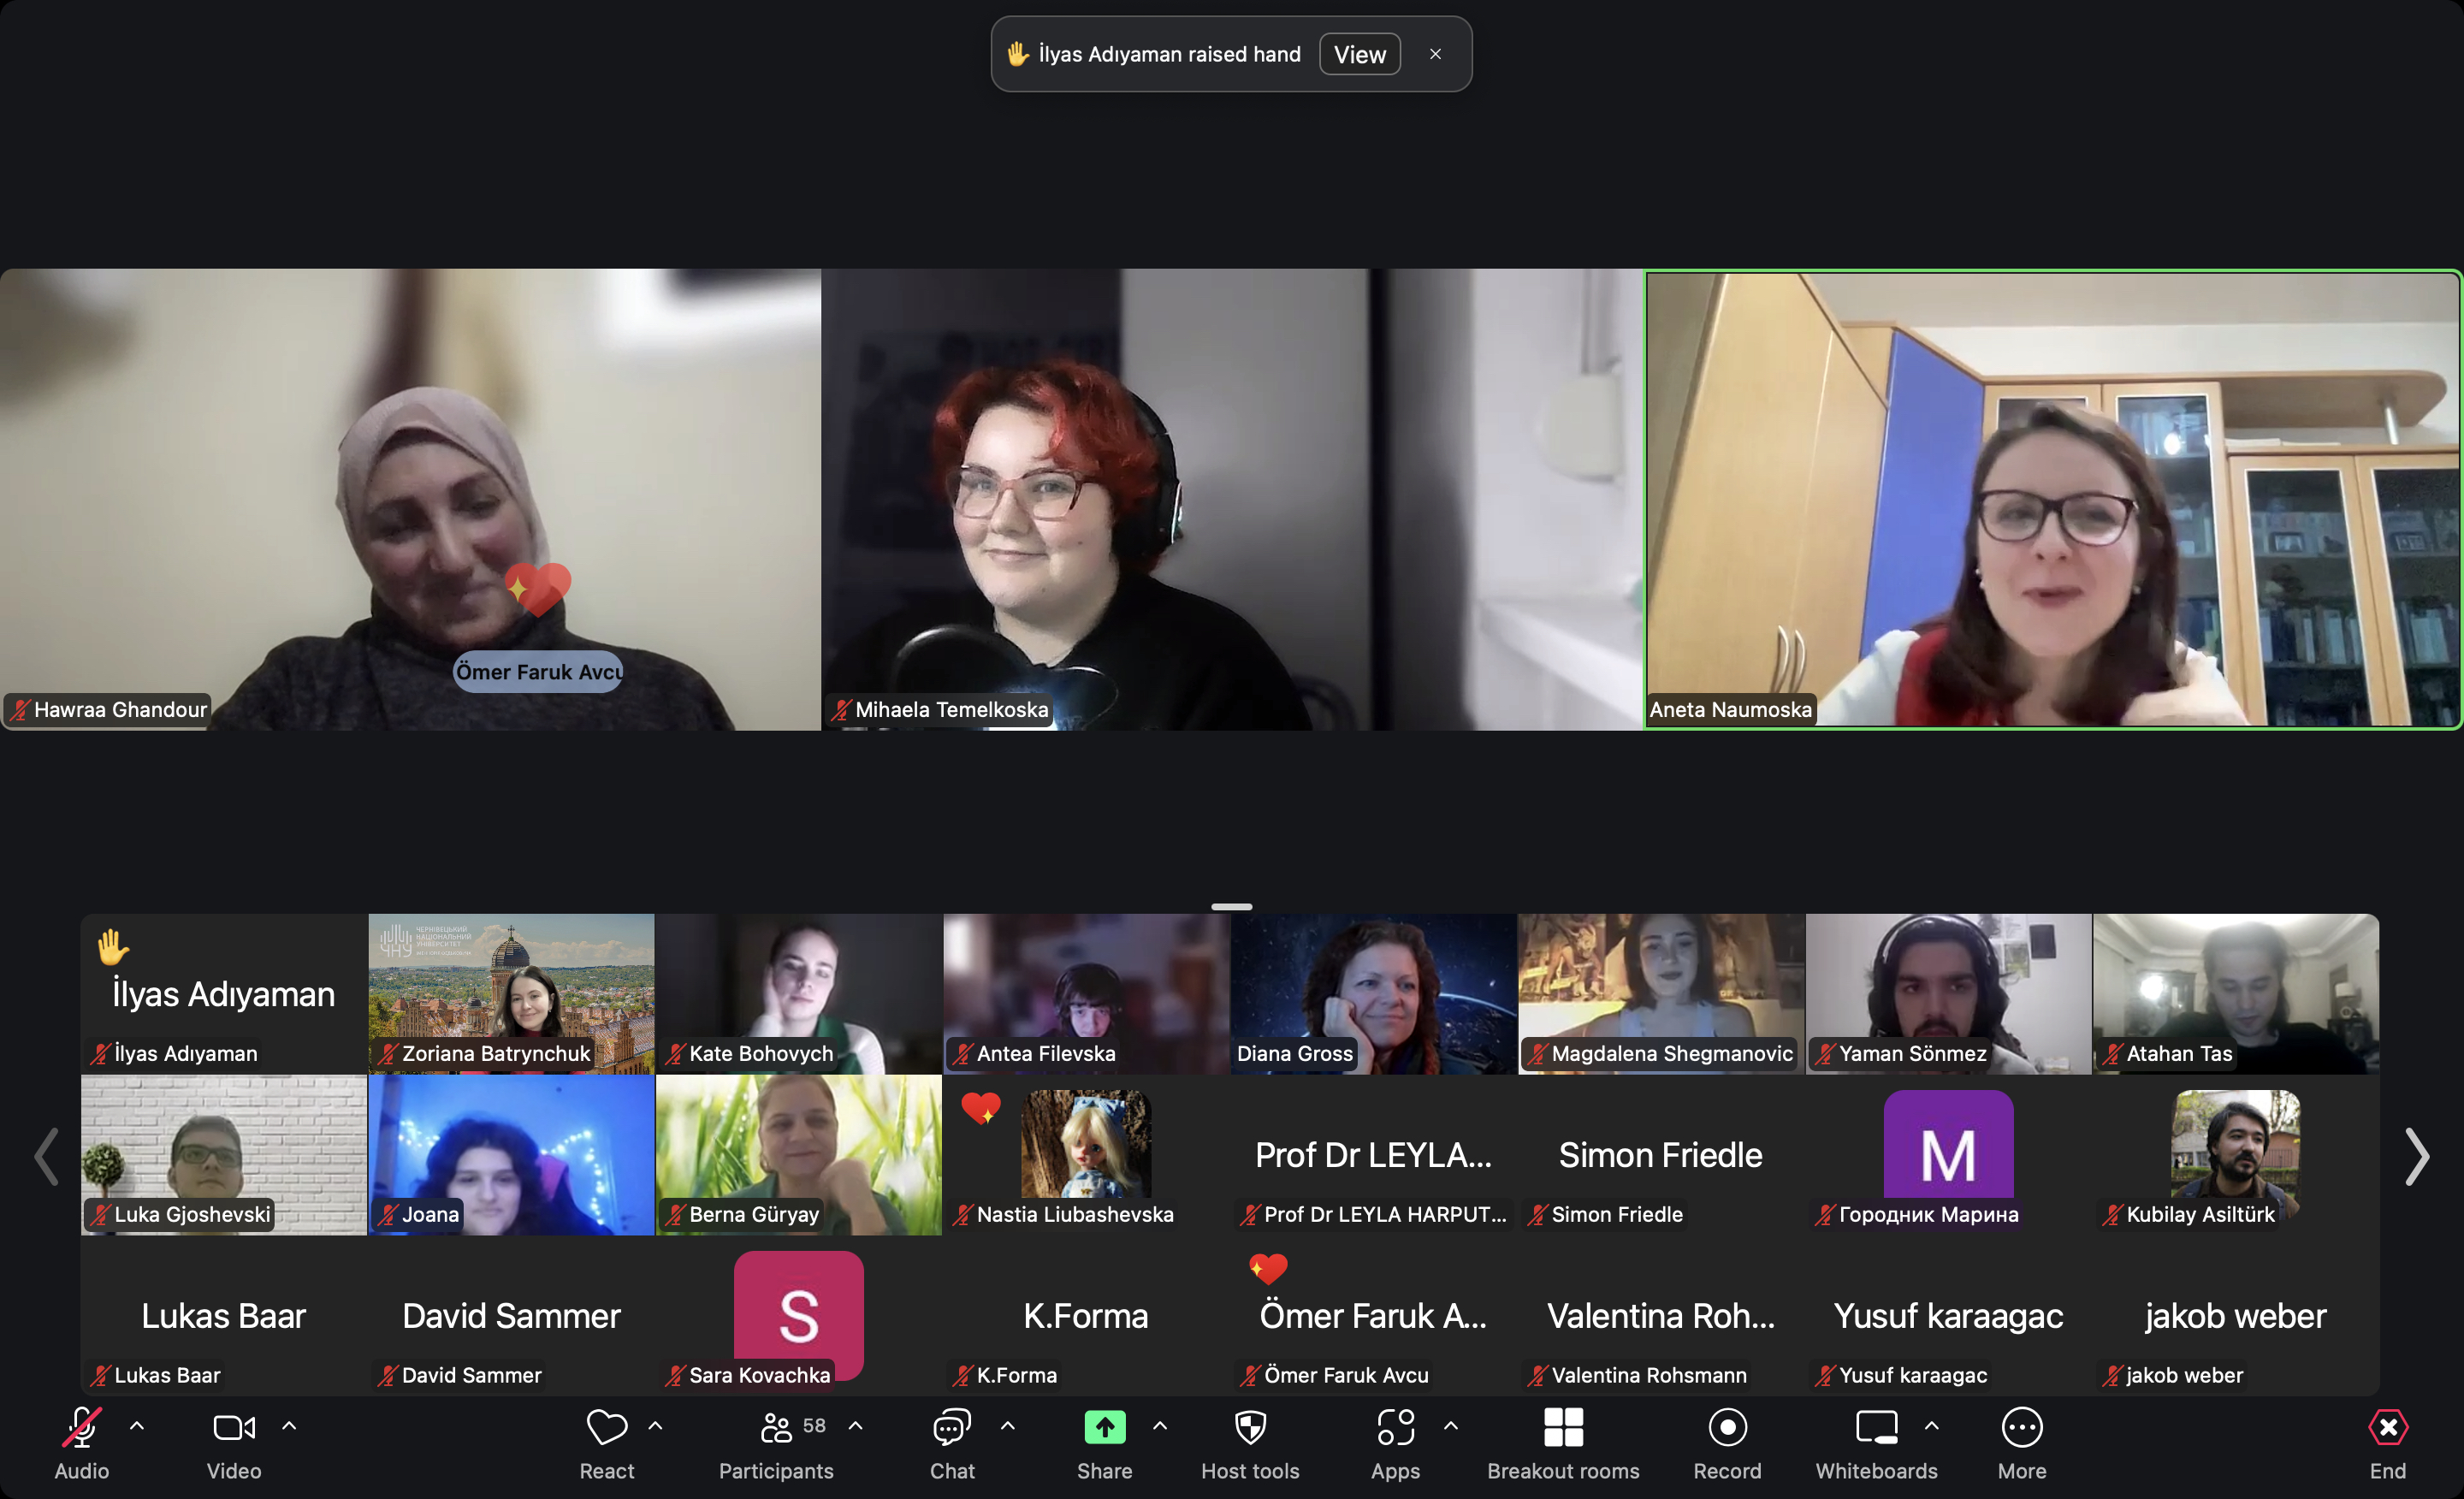Screen dimensions: 2464x1499
Task: Open the Whiteboards icon
Action: coord(1876,1427)
